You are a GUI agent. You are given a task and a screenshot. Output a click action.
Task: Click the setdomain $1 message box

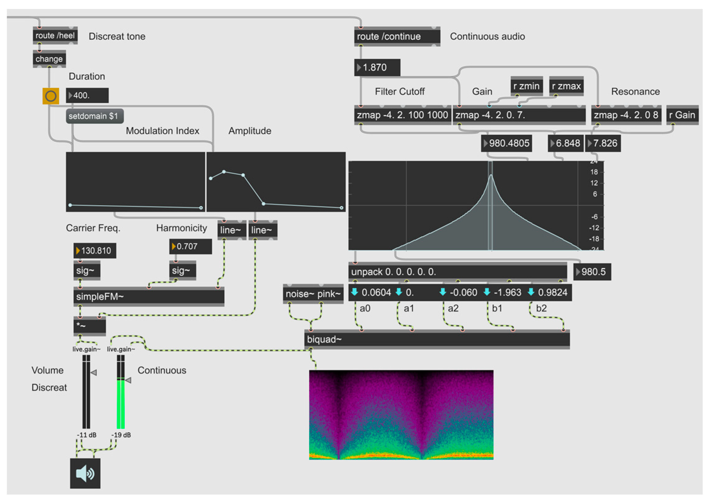[94, 116]
